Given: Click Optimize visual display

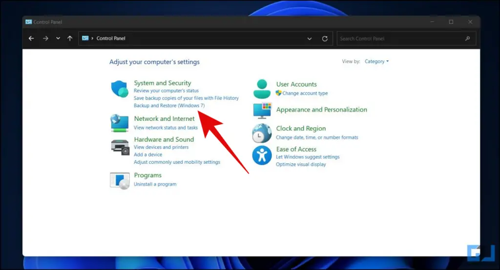Looking at the screenshot, I should (301, 164).
